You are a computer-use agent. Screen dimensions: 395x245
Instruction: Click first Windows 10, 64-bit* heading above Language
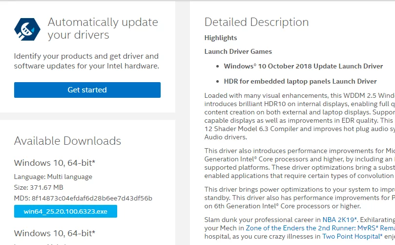(x=55, y=163)
